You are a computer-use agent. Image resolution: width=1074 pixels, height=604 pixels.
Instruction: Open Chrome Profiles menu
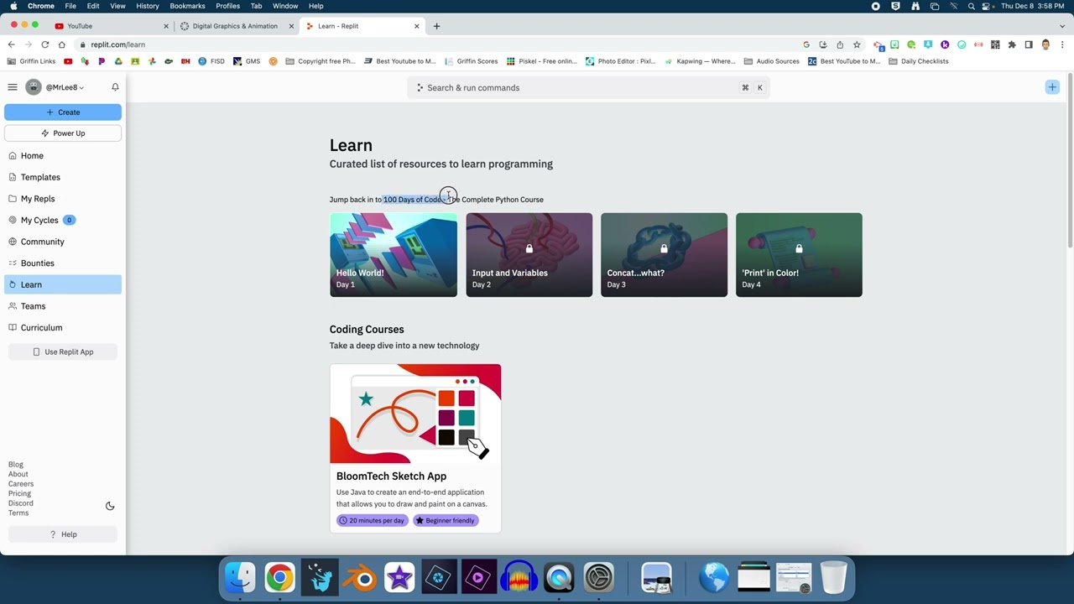tap(227, 6)
